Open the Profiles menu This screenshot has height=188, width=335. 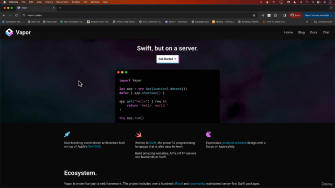click(x=75, y=2)
